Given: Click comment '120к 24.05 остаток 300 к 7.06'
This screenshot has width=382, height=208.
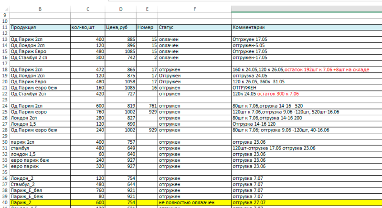Looking at the screenshot, I should [307, 94].
